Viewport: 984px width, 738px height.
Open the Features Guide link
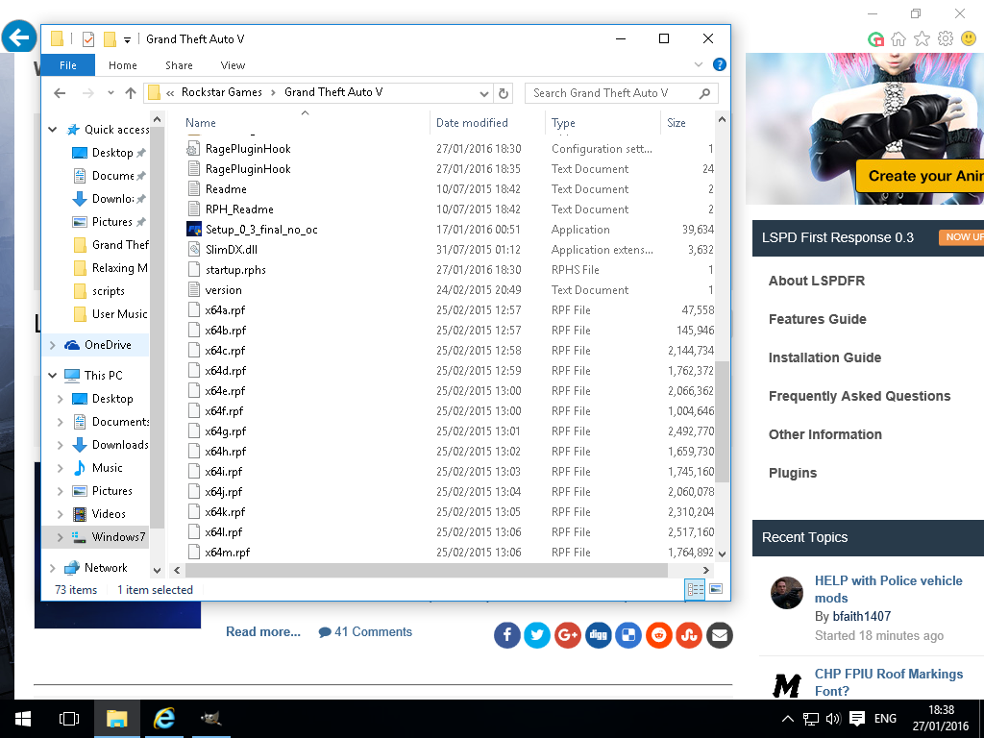[817, 319]
